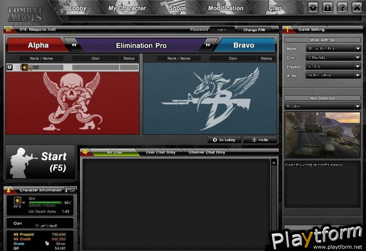
Task: Open the Shop tab
Action: [x=176, y=8]
